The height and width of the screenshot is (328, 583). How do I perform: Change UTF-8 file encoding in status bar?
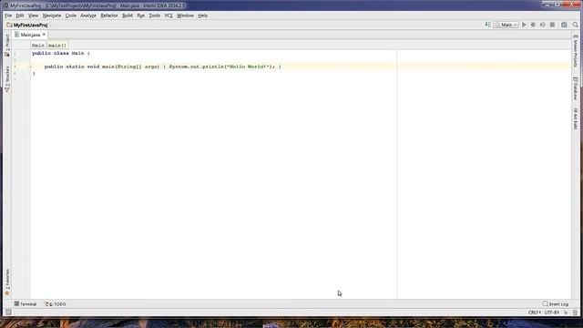click(552, 313)
